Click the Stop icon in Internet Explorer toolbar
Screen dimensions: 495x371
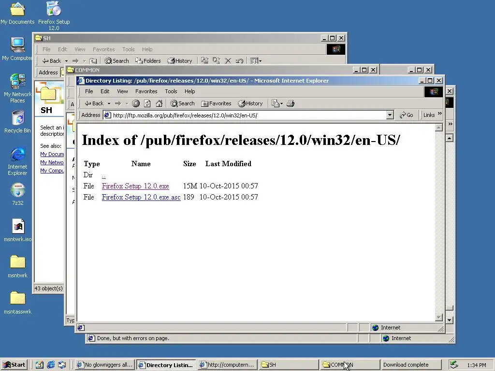[136, 103]
